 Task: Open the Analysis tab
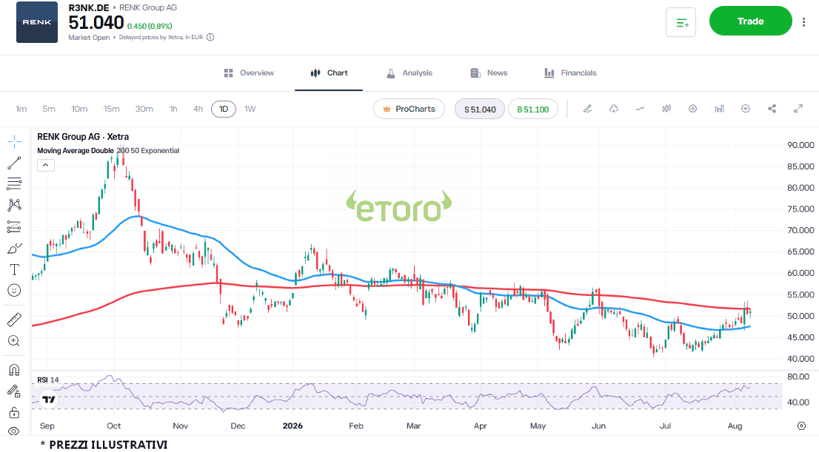[409, 73]
